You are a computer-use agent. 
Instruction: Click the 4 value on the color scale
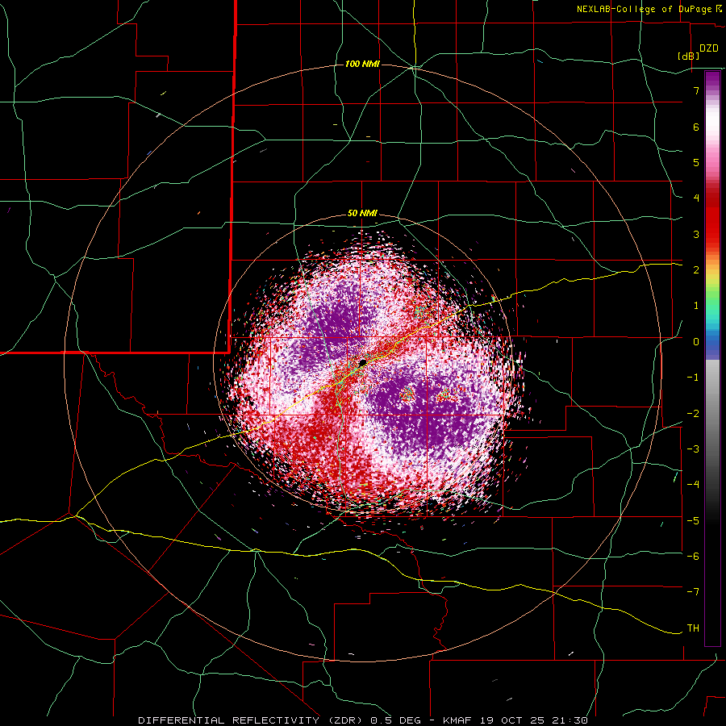click(696, 198)
